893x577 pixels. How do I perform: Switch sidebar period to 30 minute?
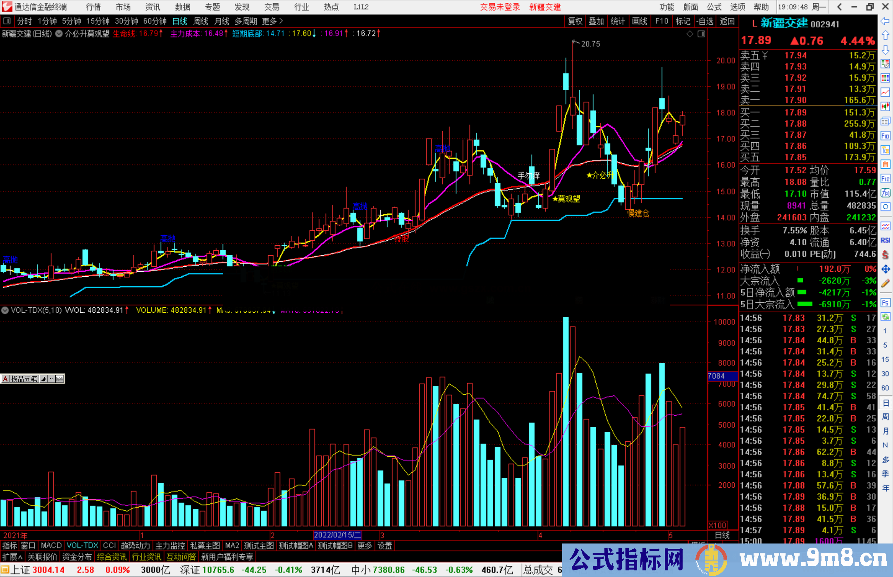885,373
